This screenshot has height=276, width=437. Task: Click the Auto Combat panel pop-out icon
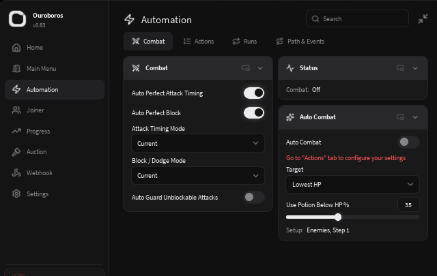click(x=401, y=117)
